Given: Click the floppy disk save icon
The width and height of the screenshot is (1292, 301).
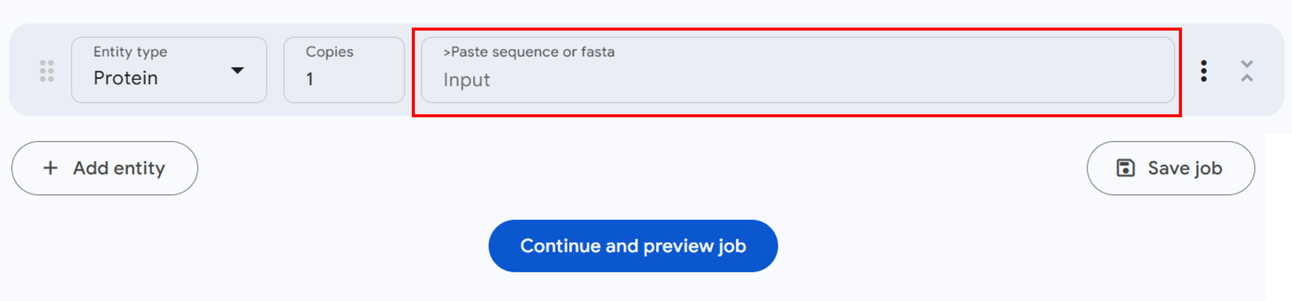Looking at the screenshot, I should [x=1125, y=168].
